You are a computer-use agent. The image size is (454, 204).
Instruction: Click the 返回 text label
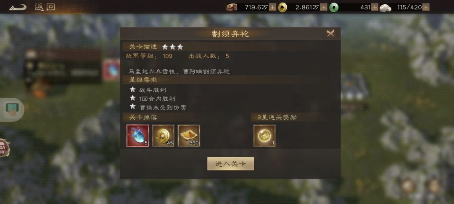(45, 7)
